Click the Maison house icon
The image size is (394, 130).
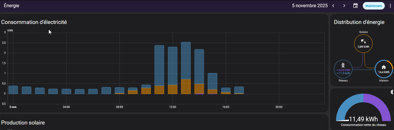384,67
